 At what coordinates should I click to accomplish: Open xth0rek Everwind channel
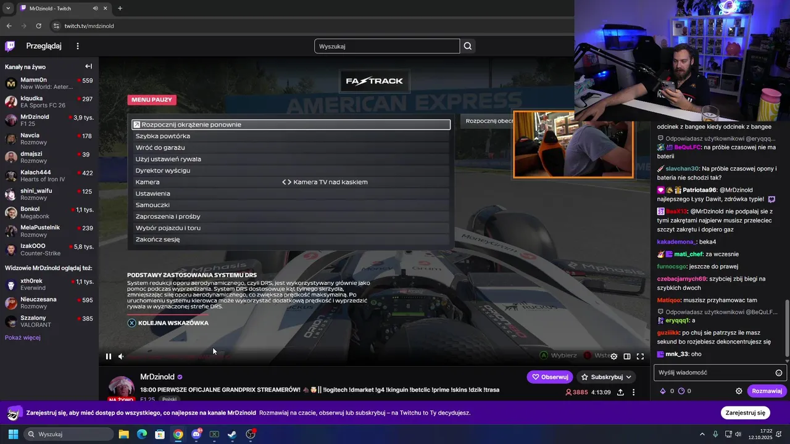pyautogui.click(x=49, y=284)
